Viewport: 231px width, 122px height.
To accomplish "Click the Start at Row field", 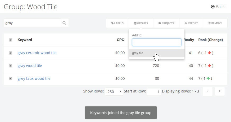I will click(154, 92).
